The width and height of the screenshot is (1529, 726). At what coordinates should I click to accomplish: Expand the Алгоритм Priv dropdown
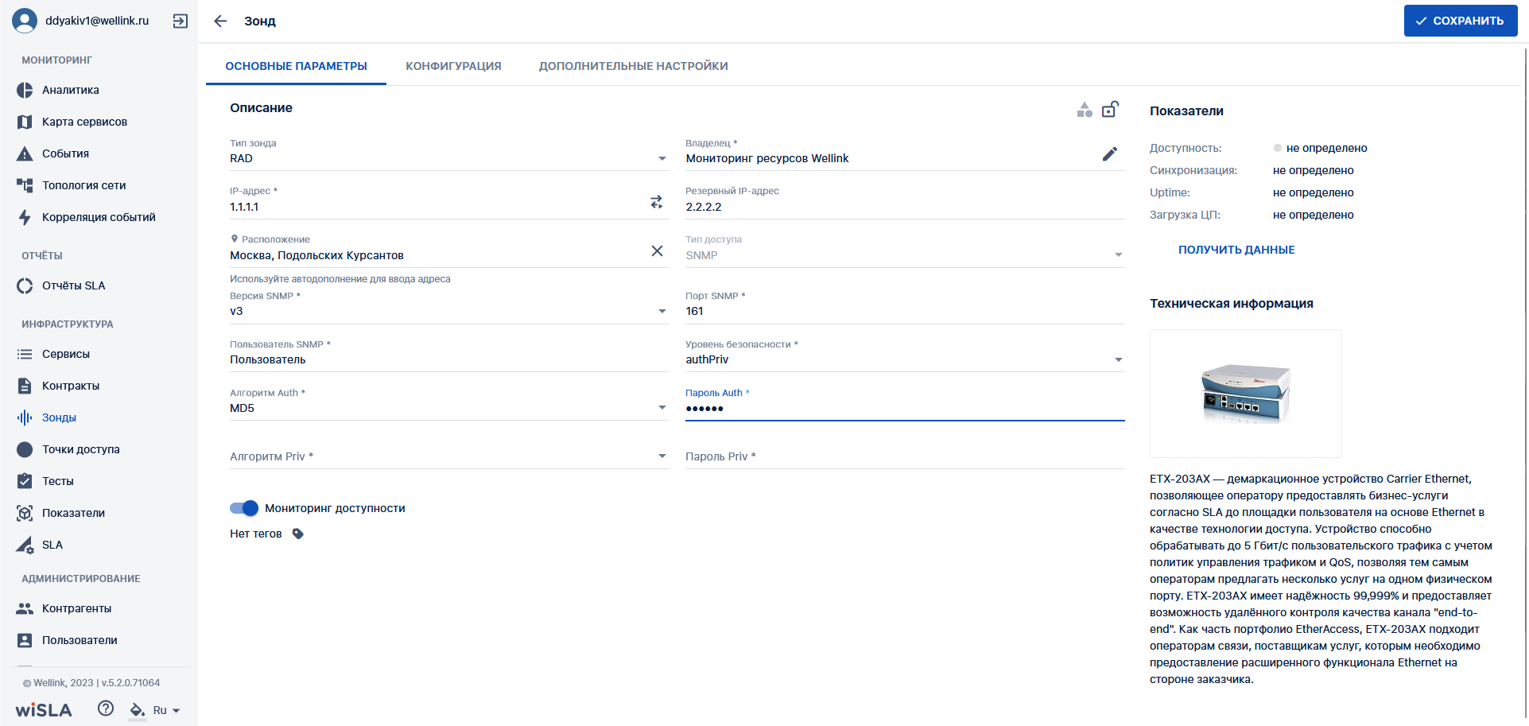449,456
